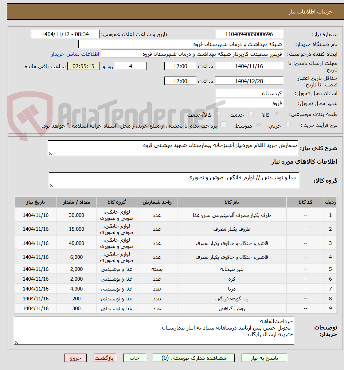The image size is (344, 370).
Task: Click item ظروف یکبار مصرف in row 2
Action: tap(232, 229)
